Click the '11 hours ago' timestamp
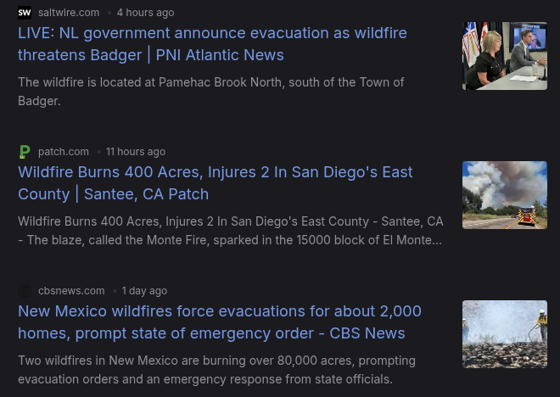 tap(136, 152)
